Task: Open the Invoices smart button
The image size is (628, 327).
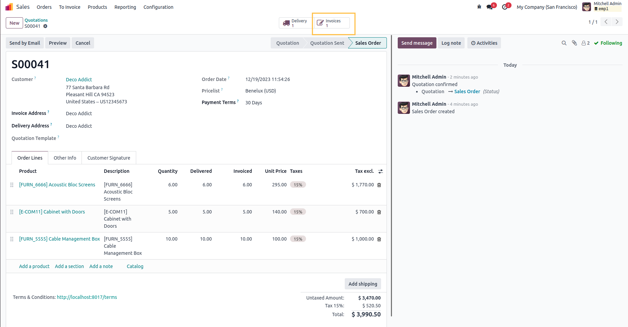Action: 332,23
